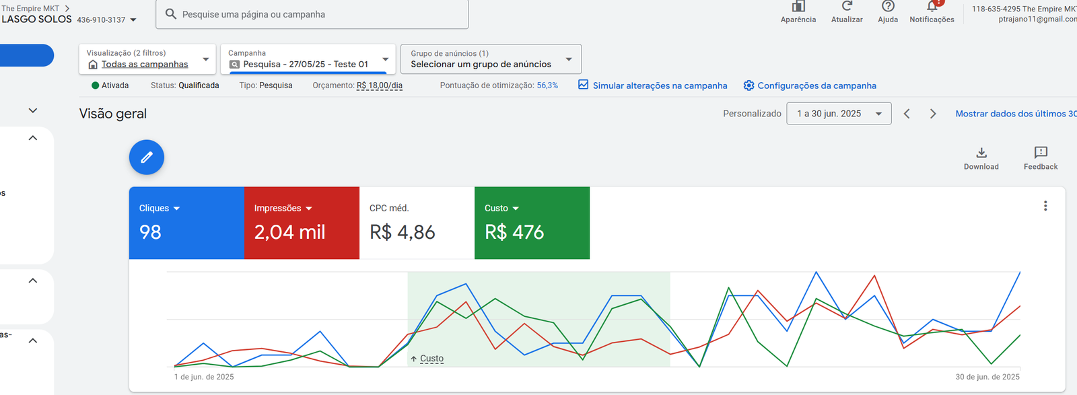Click the blue pencil edit button
The image size is (1077, 395).
pos(147,157)
